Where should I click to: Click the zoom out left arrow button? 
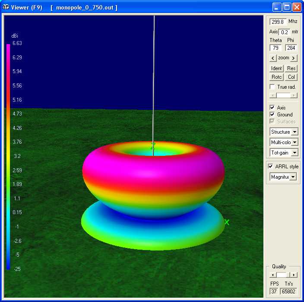tap(273, 58)
